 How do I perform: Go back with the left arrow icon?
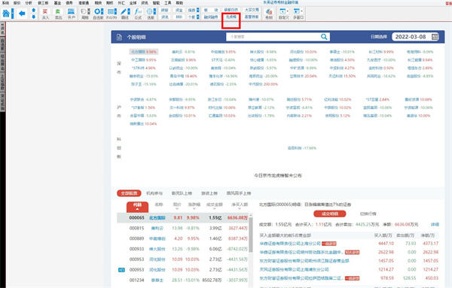(22, 14)
